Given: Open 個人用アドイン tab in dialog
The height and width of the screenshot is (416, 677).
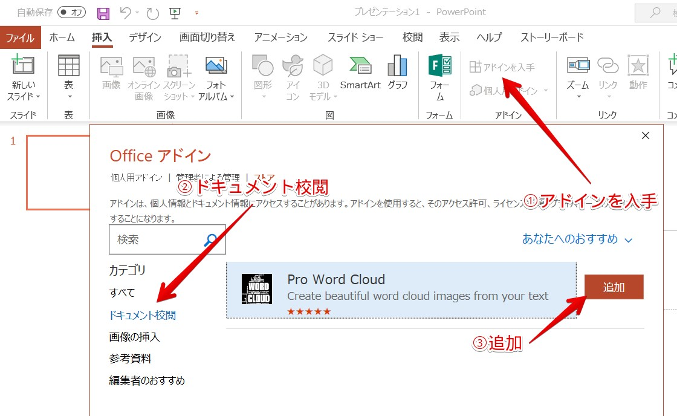Looking at the screenshot, I should click(137, 177).
